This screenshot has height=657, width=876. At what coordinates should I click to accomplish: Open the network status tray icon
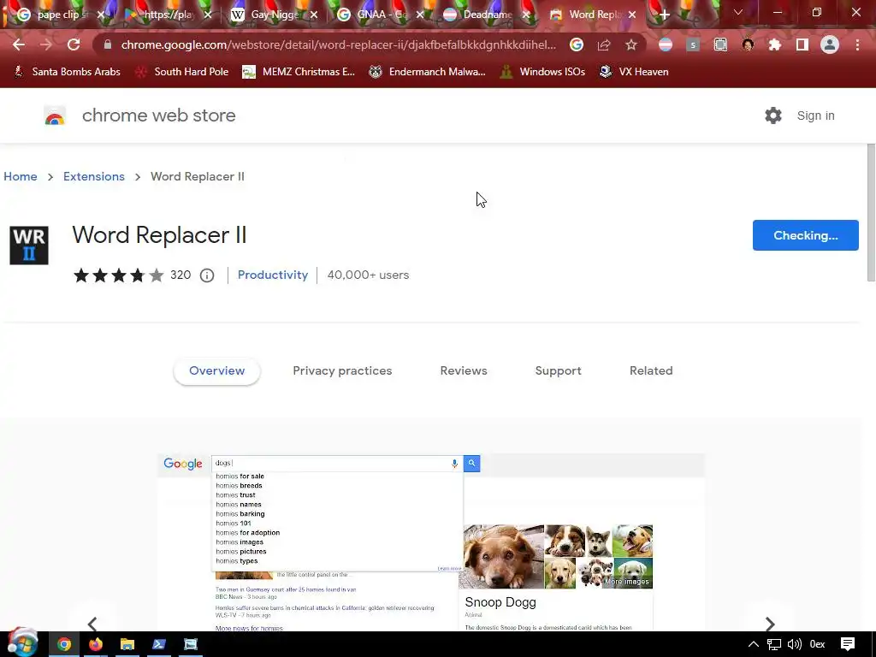pos(773,645)
